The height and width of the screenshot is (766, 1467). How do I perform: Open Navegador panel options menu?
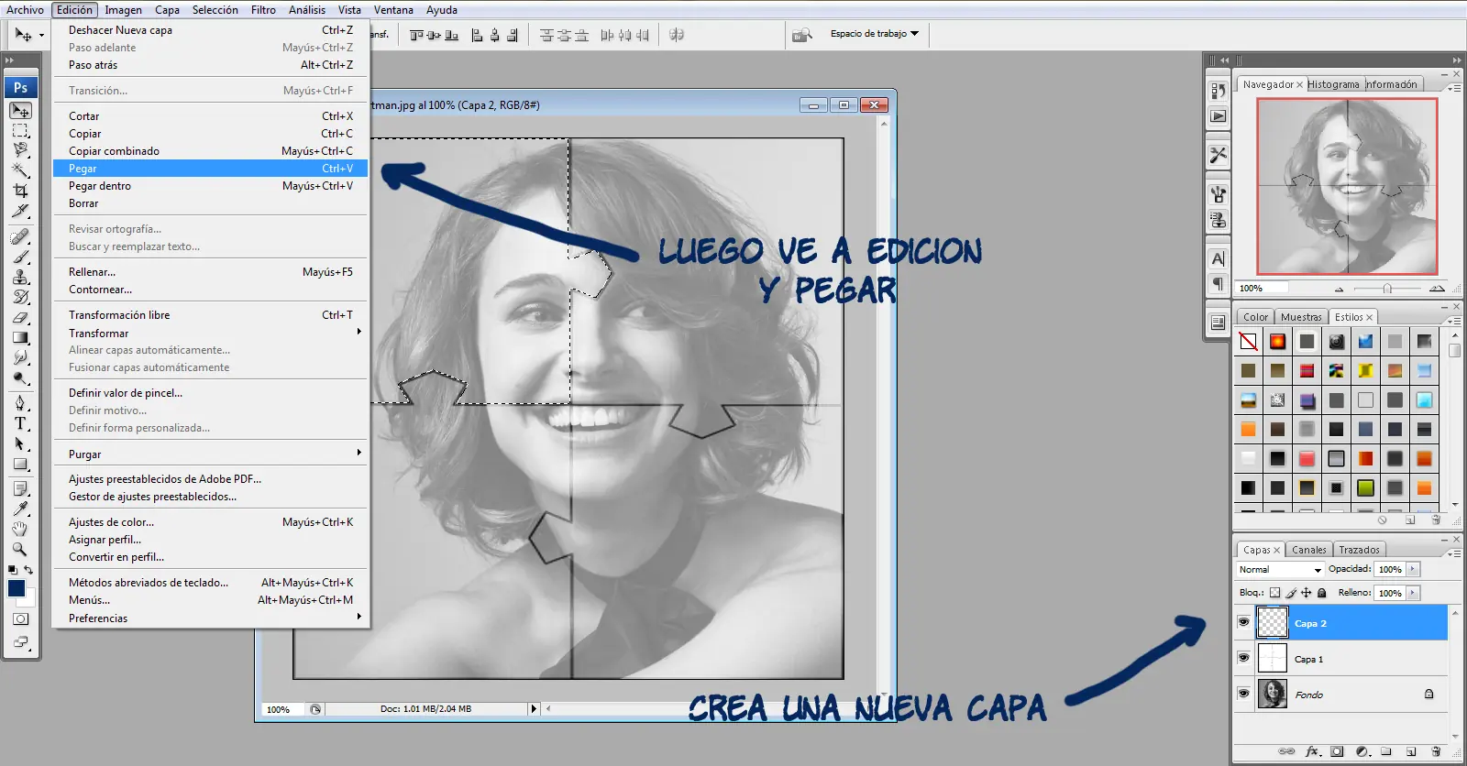1453,87
